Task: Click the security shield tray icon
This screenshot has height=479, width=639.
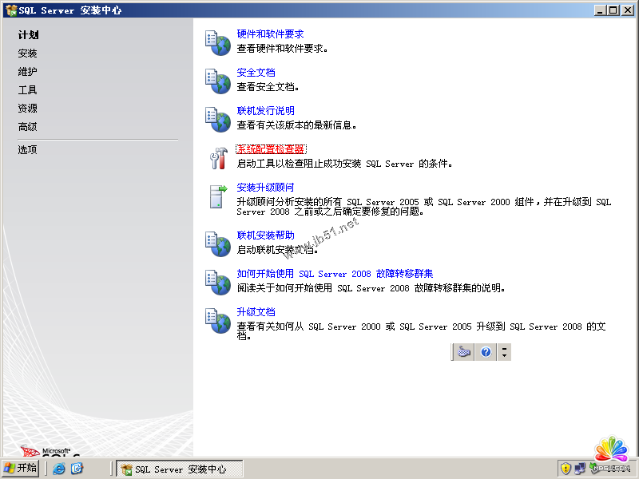Action: (566, 469)
